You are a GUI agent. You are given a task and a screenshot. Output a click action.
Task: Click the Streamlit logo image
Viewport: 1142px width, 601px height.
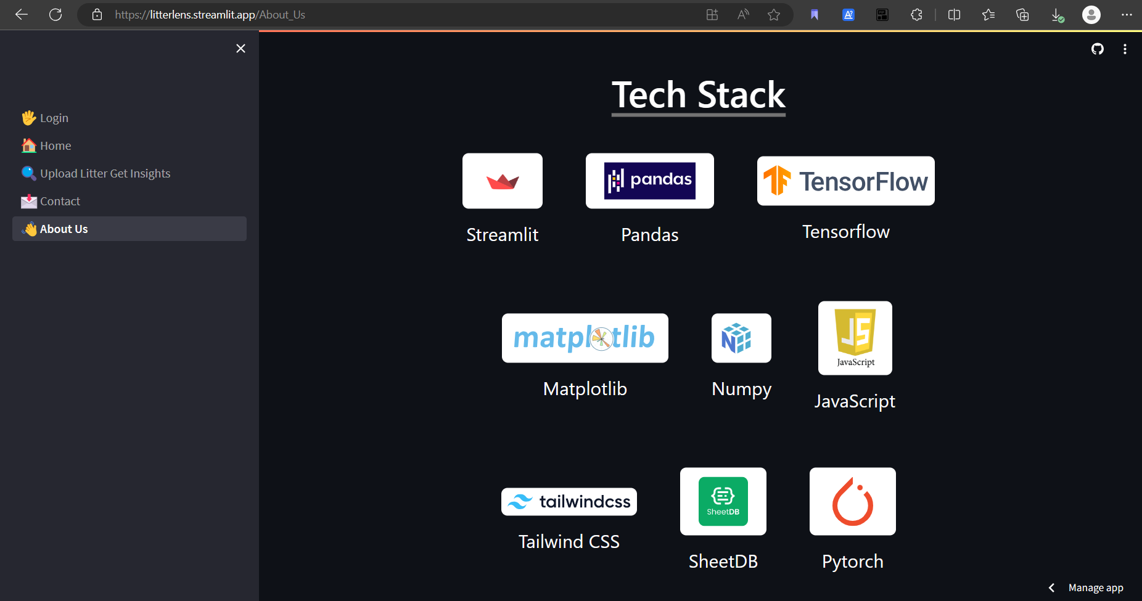point(503,181)
